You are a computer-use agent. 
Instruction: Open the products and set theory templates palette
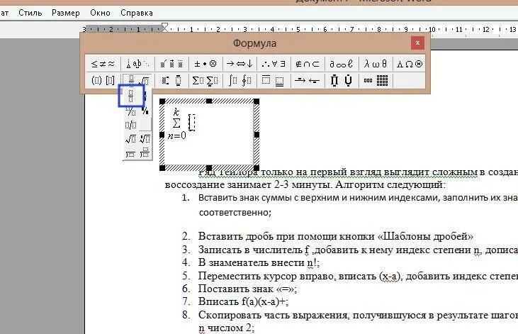click(x=342, y=80)
